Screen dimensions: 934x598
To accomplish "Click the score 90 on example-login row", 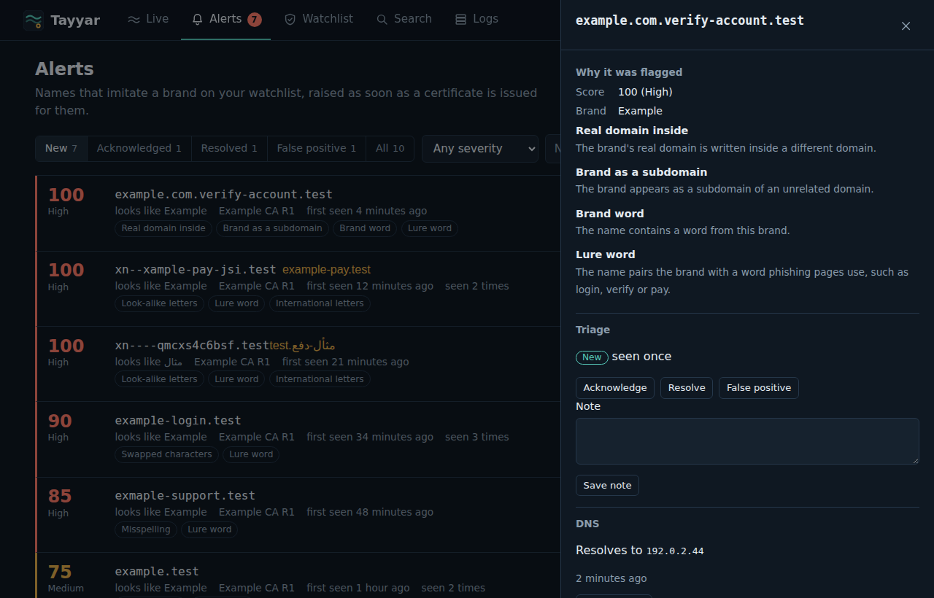I will click(60, 421).
